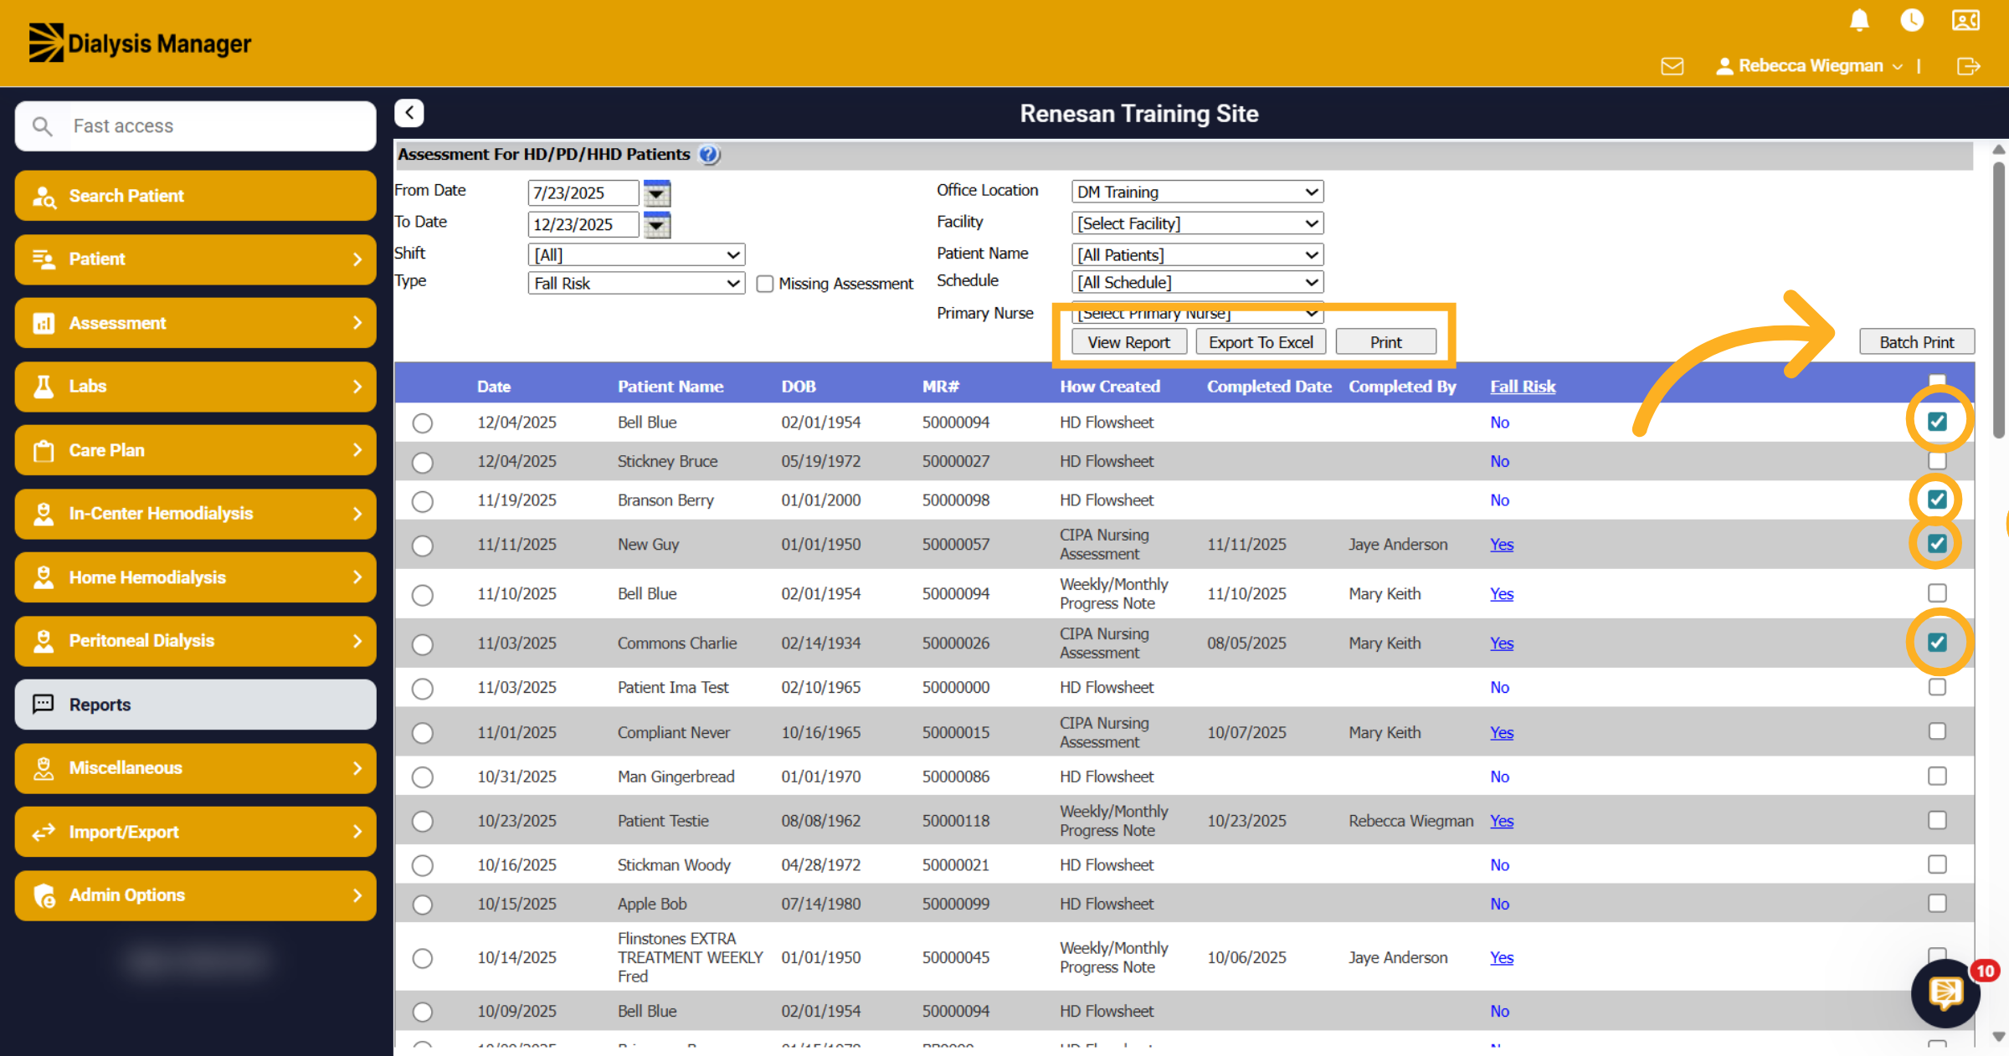2009x1056 pixels.
Task: Click the Batch Print button
Action: point(1916,342)
